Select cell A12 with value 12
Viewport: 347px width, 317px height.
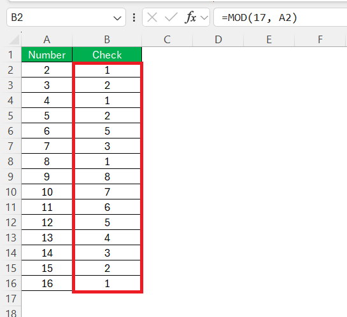[x=46, y=222]
